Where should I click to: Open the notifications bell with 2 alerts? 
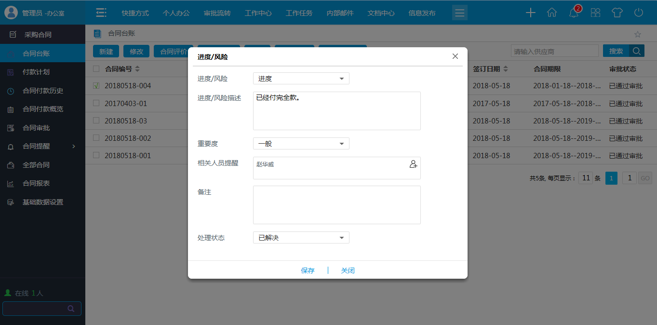click(573, 13)
